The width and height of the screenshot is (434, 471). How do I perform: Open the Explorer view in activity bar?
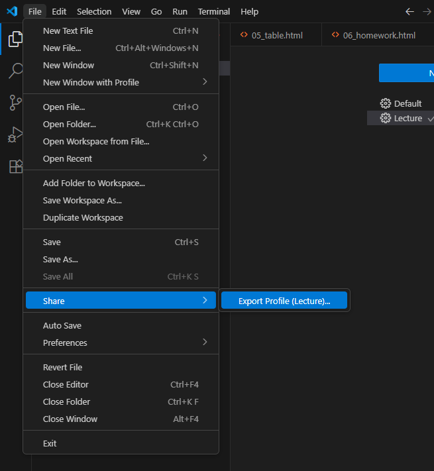point(15,39)
